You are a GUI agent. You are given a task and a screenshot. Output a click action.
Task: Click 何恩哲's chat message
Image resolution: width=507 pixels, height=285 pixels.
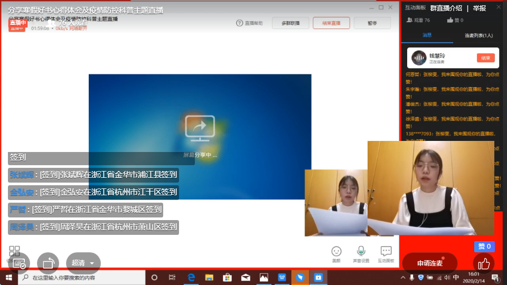[x=453, y=78]
